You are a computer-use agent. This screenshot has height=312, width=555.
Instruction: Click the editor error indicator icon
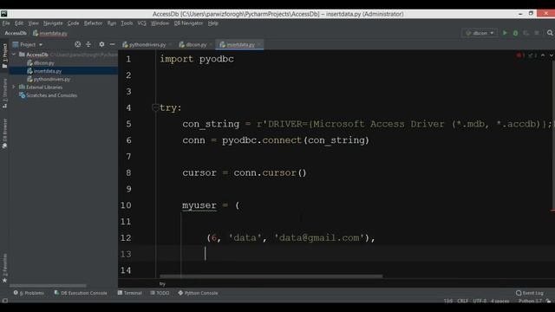coord(520,55)
